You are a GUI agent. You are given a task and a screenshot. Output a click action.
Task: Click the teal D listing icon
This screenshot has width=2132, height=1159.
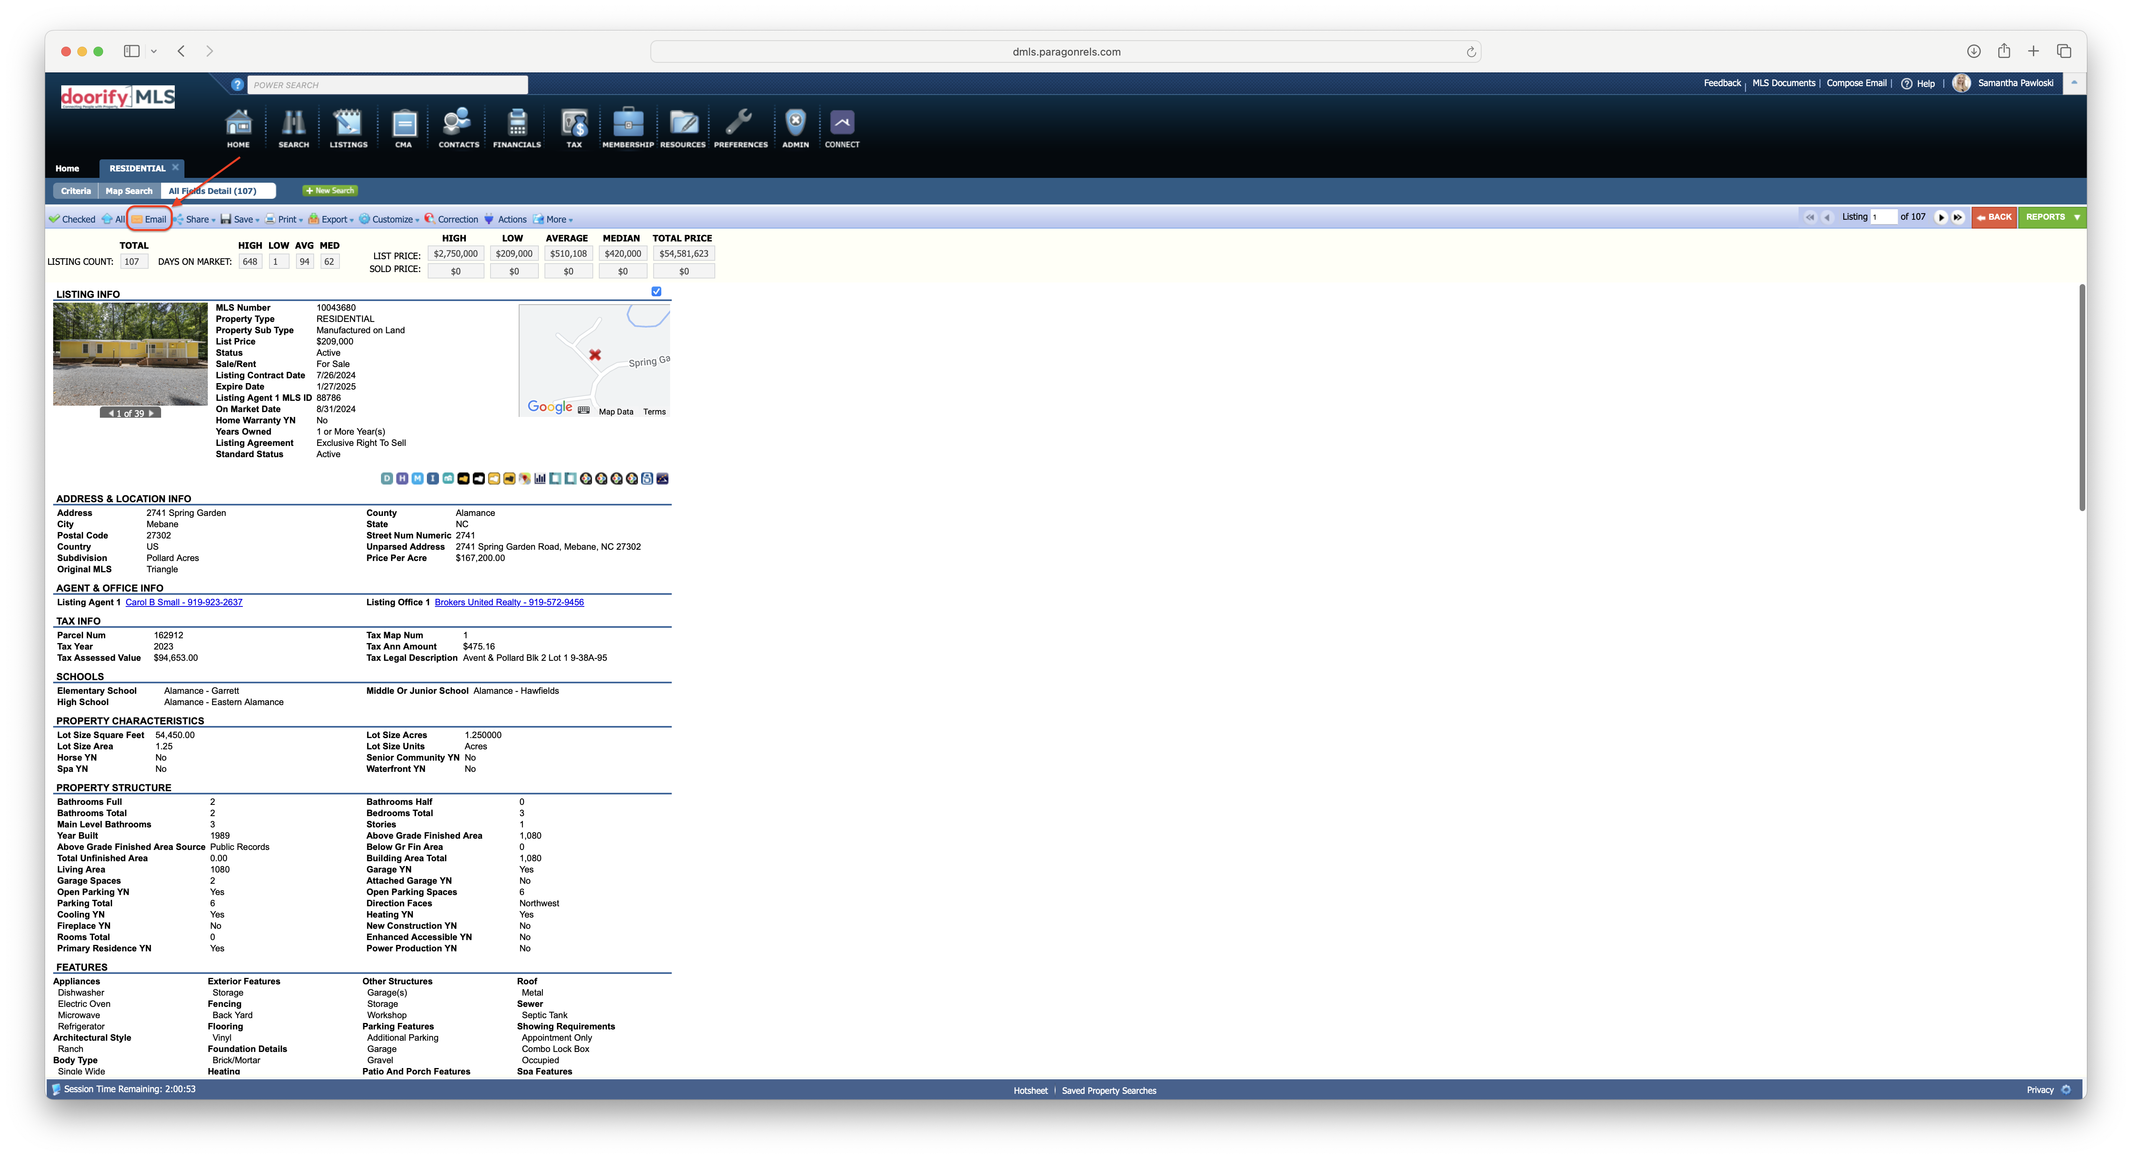387,478
